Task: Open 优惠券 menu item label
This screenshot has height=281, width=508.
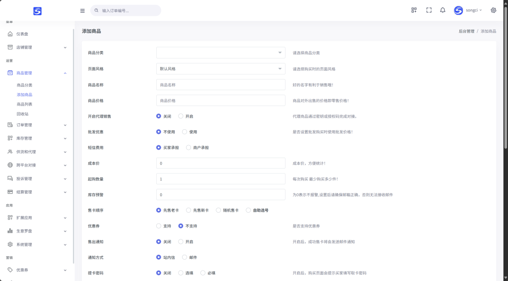Action: click(x=22, y=270)
